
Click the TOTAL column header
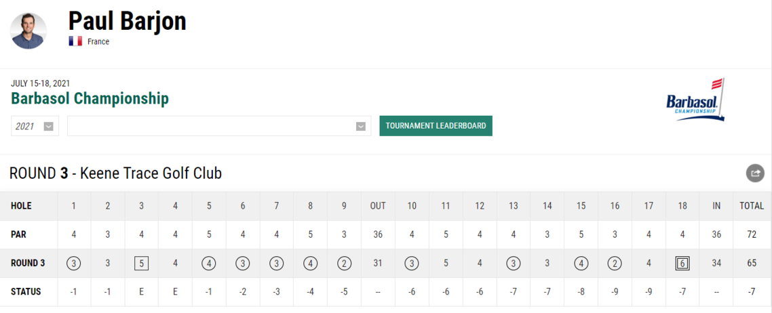[752, 206]
